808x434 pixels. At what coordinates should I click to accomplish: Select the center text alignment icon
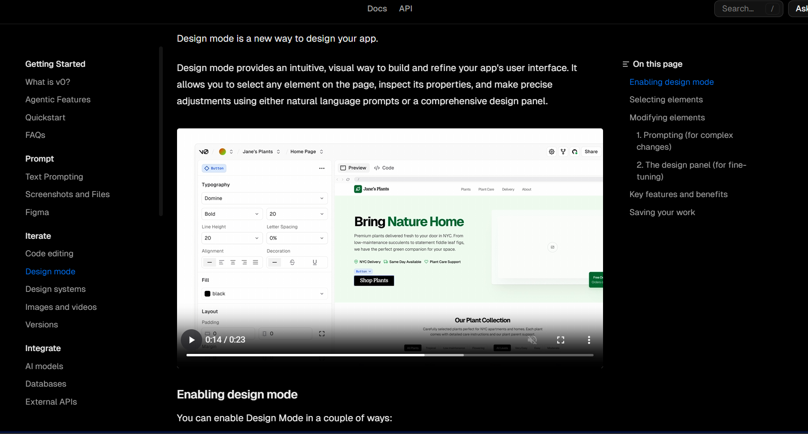(232, 262)
